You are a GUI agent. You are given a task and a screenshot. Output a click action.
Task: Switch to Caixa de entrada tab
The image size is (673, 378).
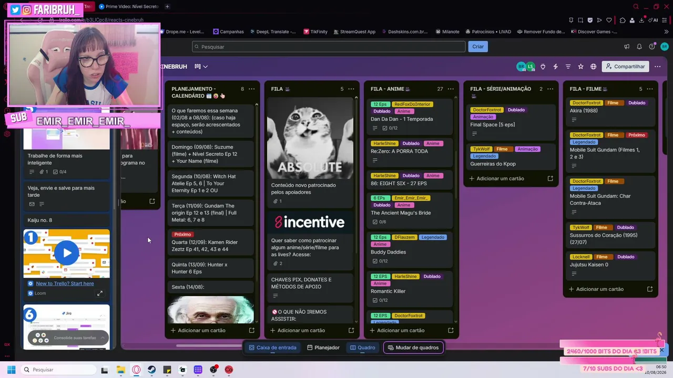click(x=272, y=348)
